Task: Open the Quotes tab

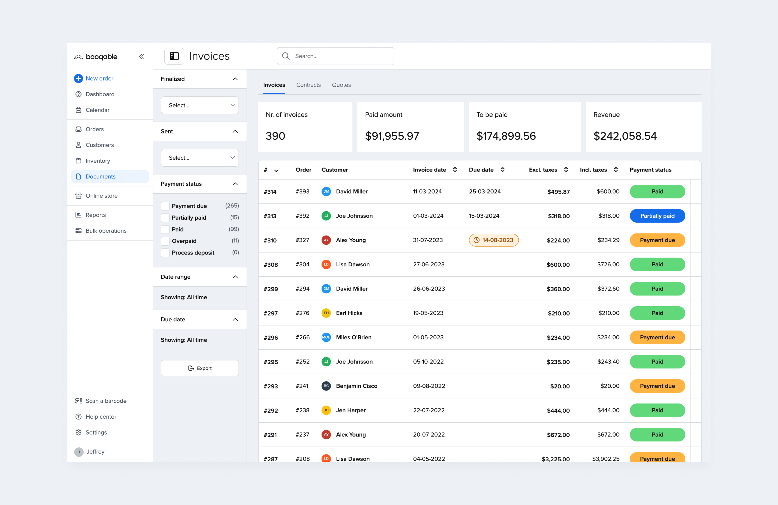Action: (341, 85)
